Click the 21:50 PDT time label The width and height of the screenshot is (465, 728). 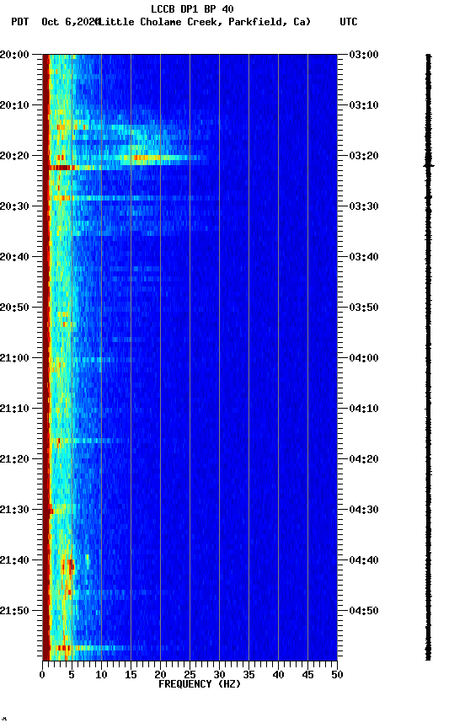(x=14, y=611)
